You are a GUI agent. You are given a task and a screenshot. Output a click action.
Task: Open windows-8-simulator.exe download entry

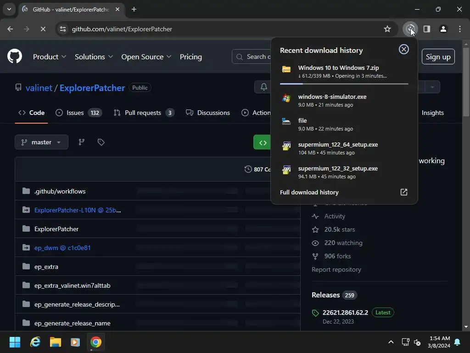(344, 101)
